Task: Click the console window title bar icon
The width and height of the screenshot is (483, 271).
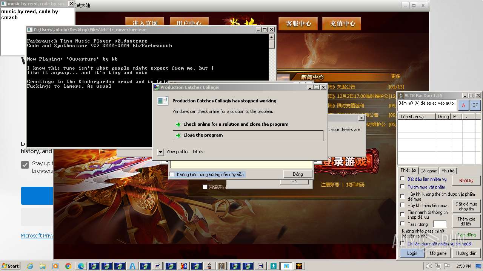Action: pos(30,30)
